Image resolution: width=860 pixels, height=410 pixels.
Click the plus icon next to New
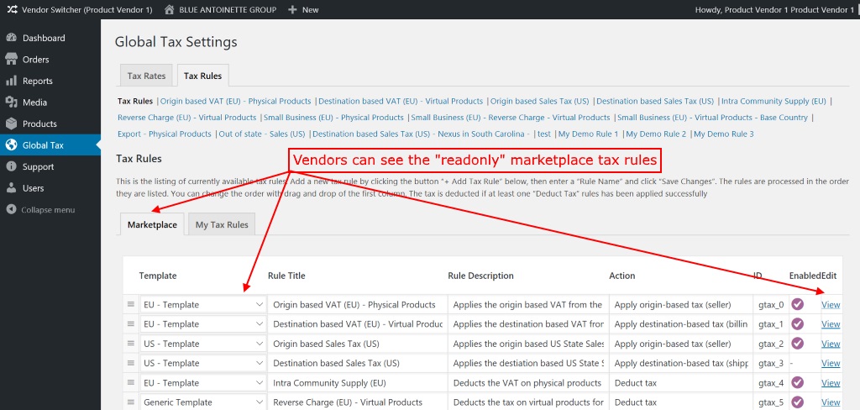pos(292,10)
